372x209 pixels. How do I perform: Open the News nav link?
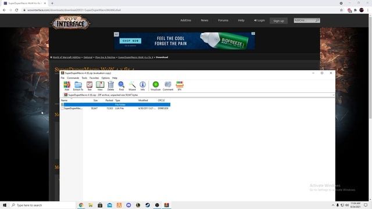pyautogui.click(x=205, y=20)
